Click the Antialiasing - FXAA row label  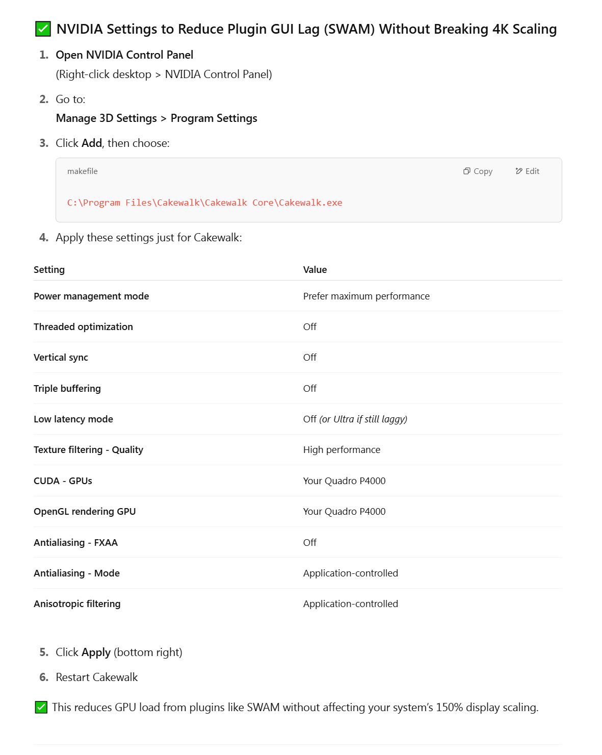coord(75,543)
